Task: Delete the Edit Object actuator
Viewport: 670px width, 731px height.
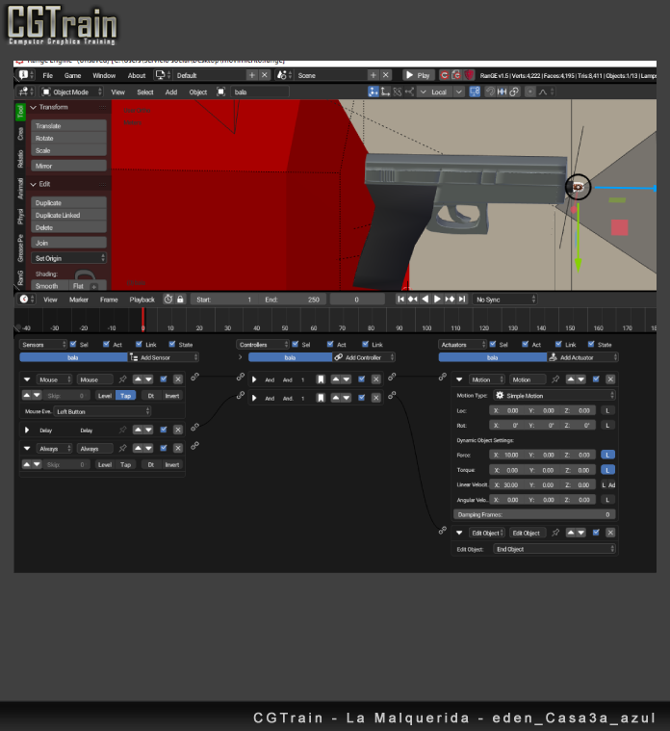Action: tap(609, 533)
